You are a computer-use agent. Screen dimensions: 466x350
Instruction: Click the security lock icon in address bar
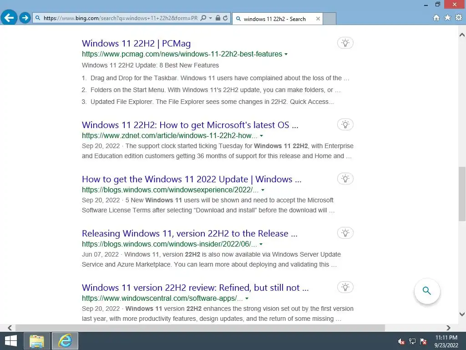[x=218, y=18]
